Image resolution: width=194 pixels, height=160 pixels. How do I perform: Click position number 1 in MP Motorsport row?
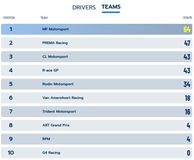tap(11, 29)
